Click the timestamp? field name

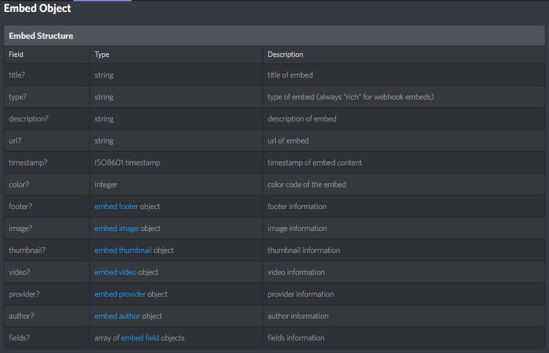click(28, 163)
